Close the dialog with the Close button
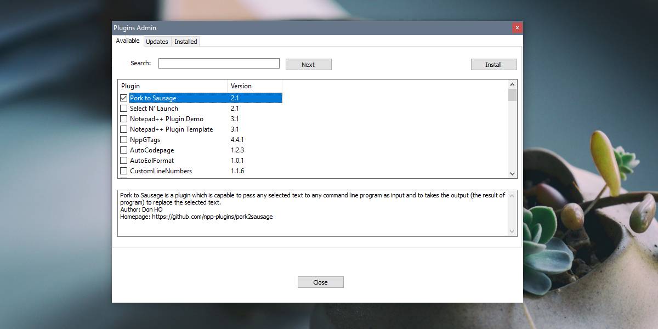 (320, 282)
